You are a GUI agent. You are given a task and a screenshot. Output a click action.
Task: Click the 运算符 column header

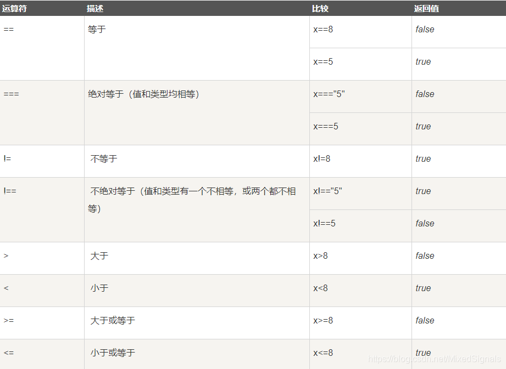click(x=42, y=8)
